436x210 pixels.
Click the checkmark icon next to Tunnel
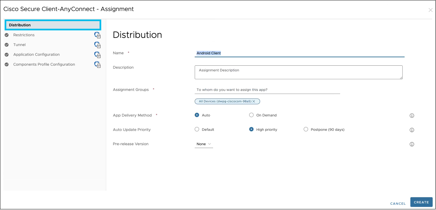(7, 45)
